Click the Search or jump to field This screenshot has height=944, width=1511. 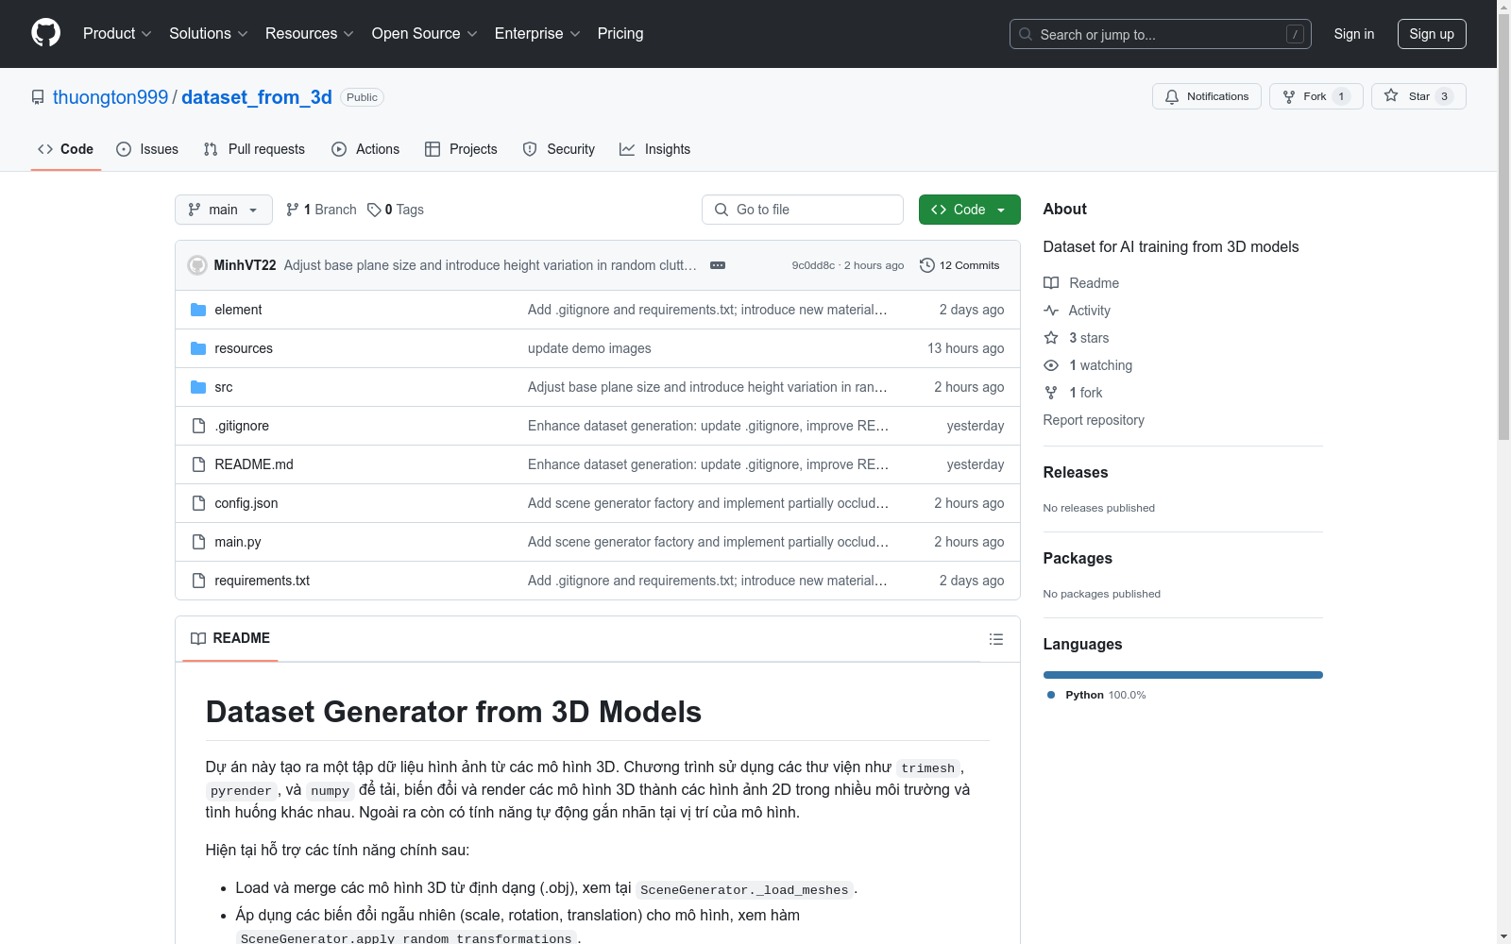pos(1161,34)
